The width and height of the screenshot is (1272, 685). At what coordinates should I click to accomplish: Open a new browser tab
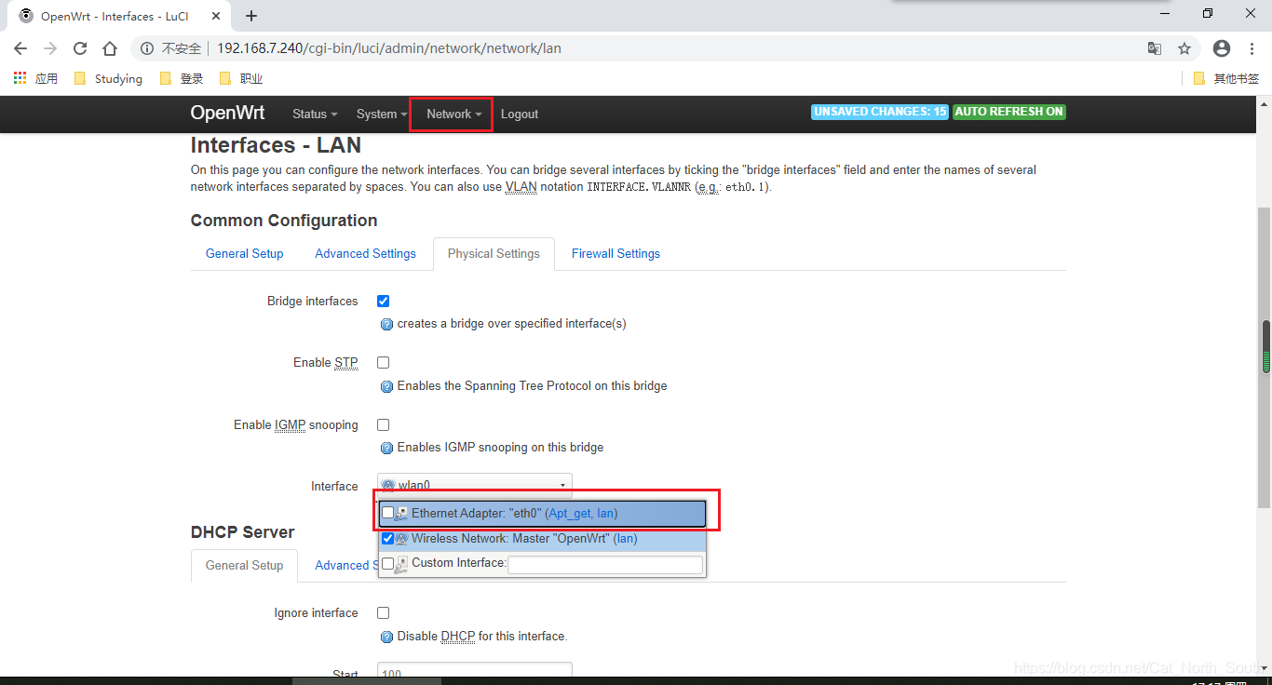click(x=251, y=16)
